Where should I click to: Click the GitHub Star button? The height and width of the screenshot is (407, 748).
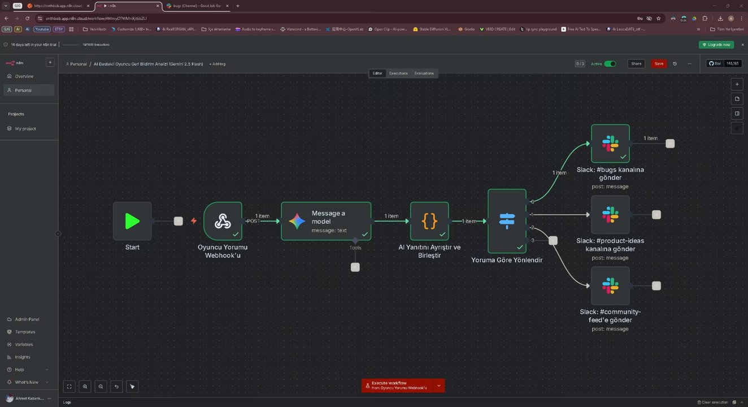716,64
